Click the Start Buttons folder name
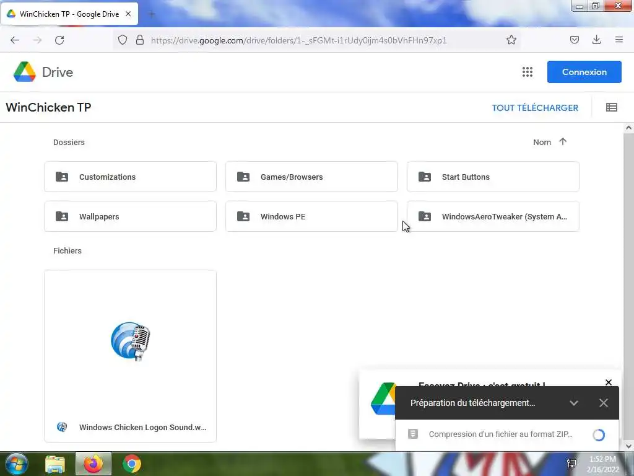Screen dimensions: 634x476 [x=466, y=177]
